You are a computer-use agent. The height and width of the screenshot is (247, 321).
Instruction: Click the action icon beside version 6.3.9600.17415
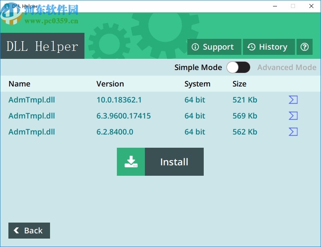(293, 116)
